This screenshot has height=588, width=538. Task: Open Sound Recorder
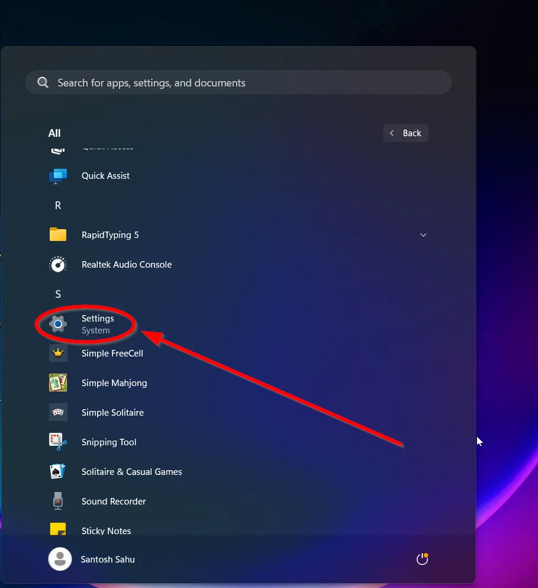click(113, 501)
